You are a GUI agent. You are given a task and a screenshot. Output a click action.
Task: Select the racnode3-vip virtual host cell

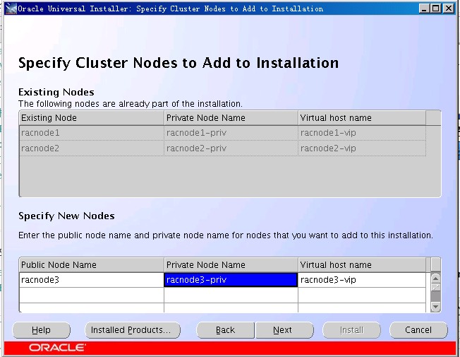[362, 280]
